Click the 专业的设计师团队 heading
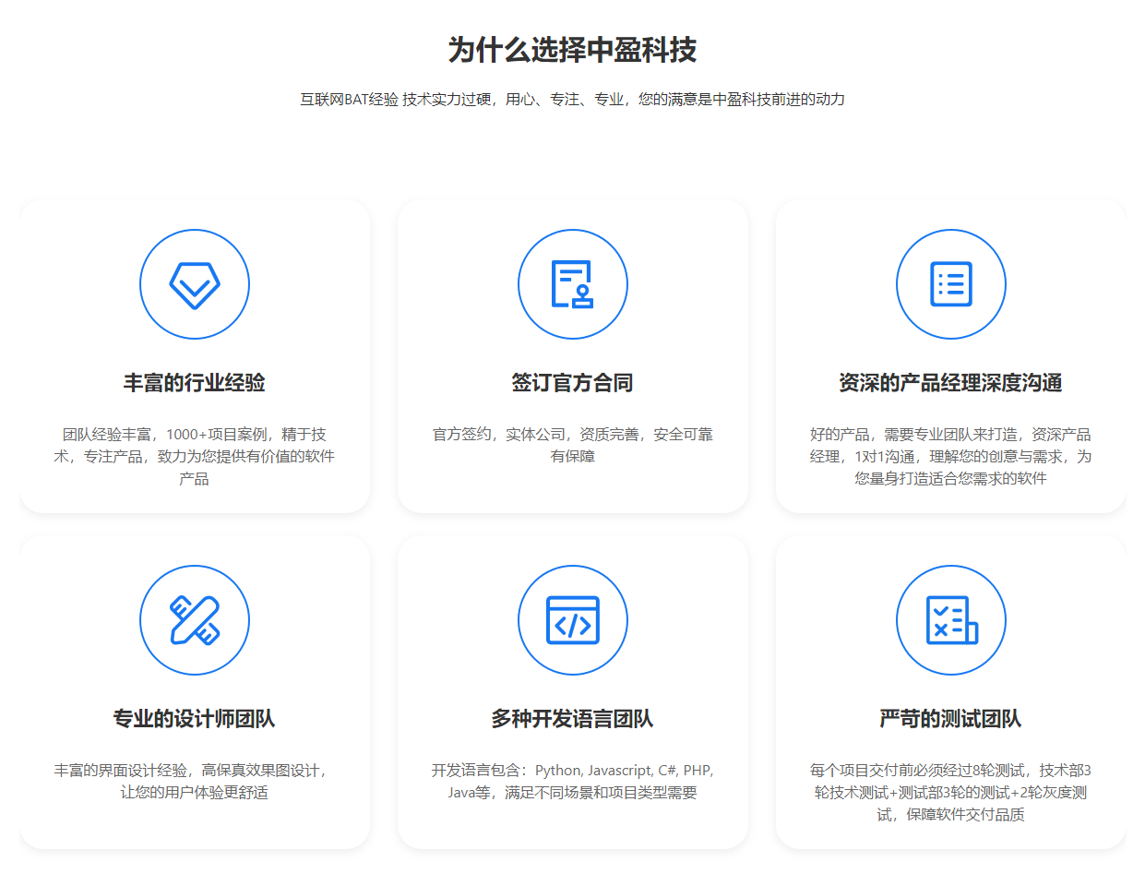This screenshot has width=1145, height=886. pyautogui.click(x=195, y=719)
